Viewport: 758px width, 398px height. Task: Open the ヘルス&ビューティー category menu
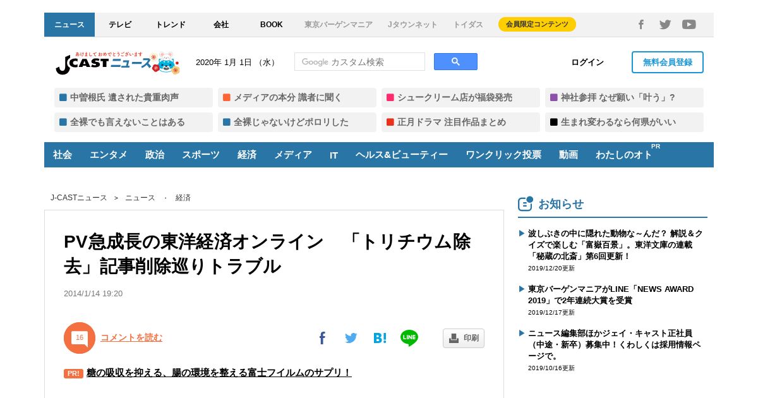pyautogui.click(x=402, y=155)
